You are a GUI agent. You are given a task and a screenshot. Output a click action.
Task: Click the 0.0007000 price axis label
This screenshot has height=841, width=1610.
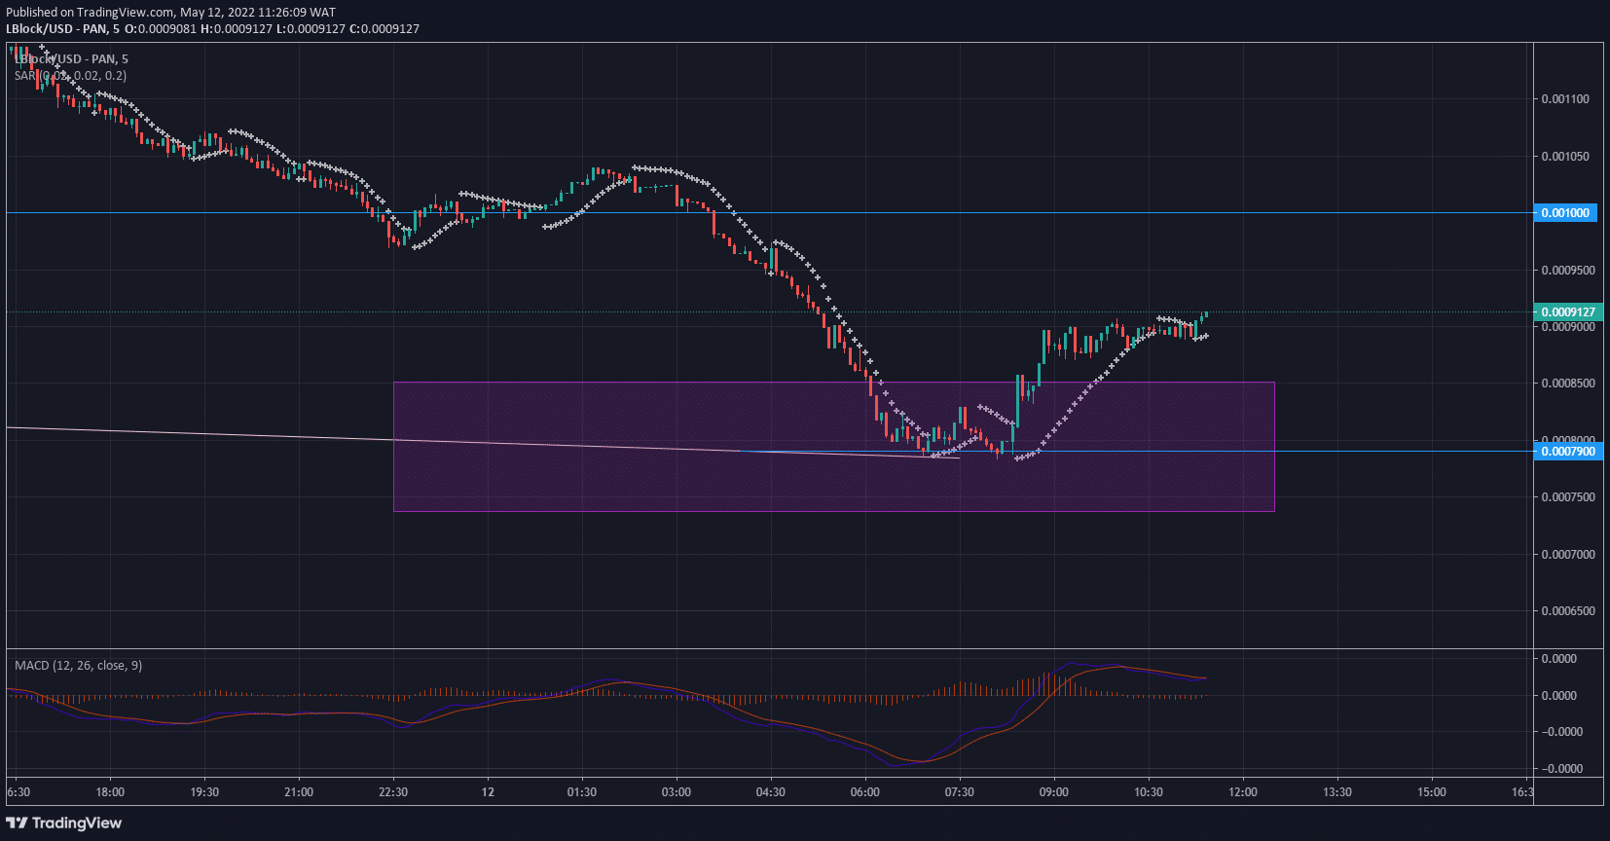point(1568,555)
